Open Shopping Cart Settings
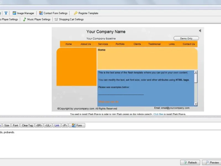Viewport: 221px width, 166px height. coord(69,19)
